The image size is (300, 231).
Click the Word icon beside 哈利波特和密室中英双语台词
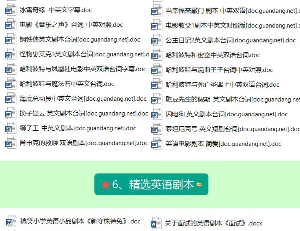tap(157, 55)
